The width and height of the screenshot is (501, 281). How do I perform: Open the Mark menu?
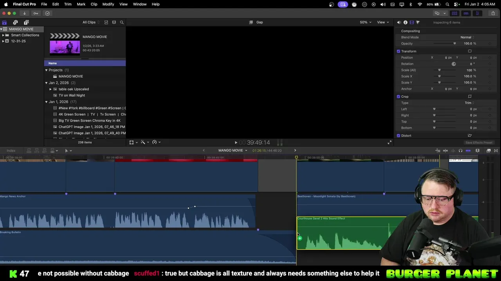(x=81, y=4)
